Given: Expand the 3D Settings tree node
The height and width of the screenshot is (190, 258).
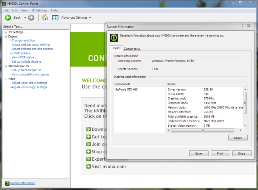Looking at the screenshot, I should 6,32.
